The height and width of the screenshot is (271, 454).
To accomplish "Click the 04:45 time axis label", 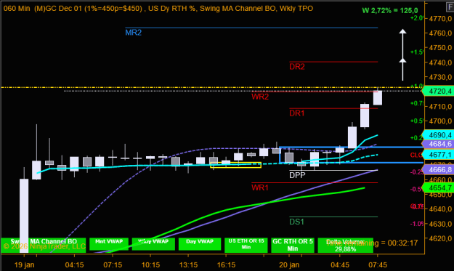I will click(340, 265).
